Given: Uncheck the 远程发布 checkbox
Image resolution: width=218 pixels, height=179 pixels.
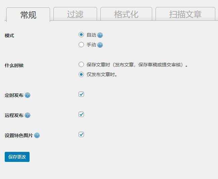Looking at the screenshot, I should pyautogui.click(x=81, y=114).
